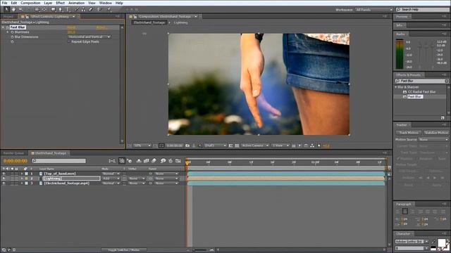Image resolution: width=451 pixels, height=253 pixels.
Task: Select the Camera tool in toolbar
Action: click(37, 9)
